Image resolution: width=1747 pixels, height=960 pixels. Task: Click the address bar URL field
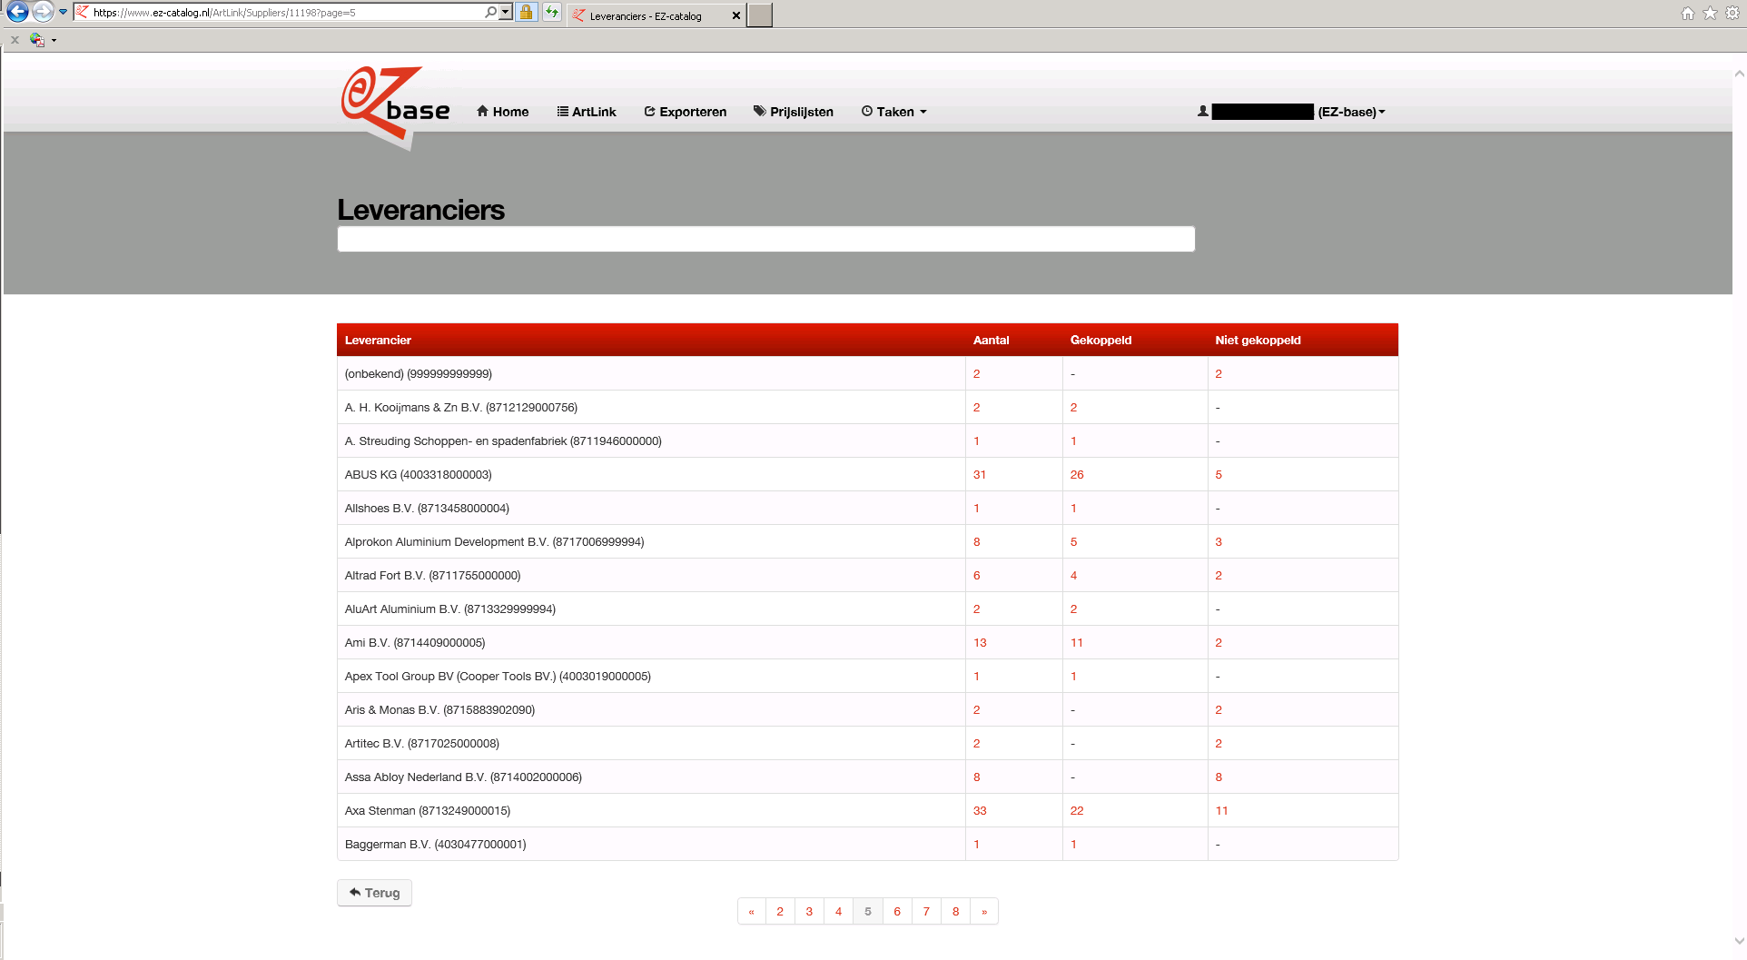pos(286,12)
